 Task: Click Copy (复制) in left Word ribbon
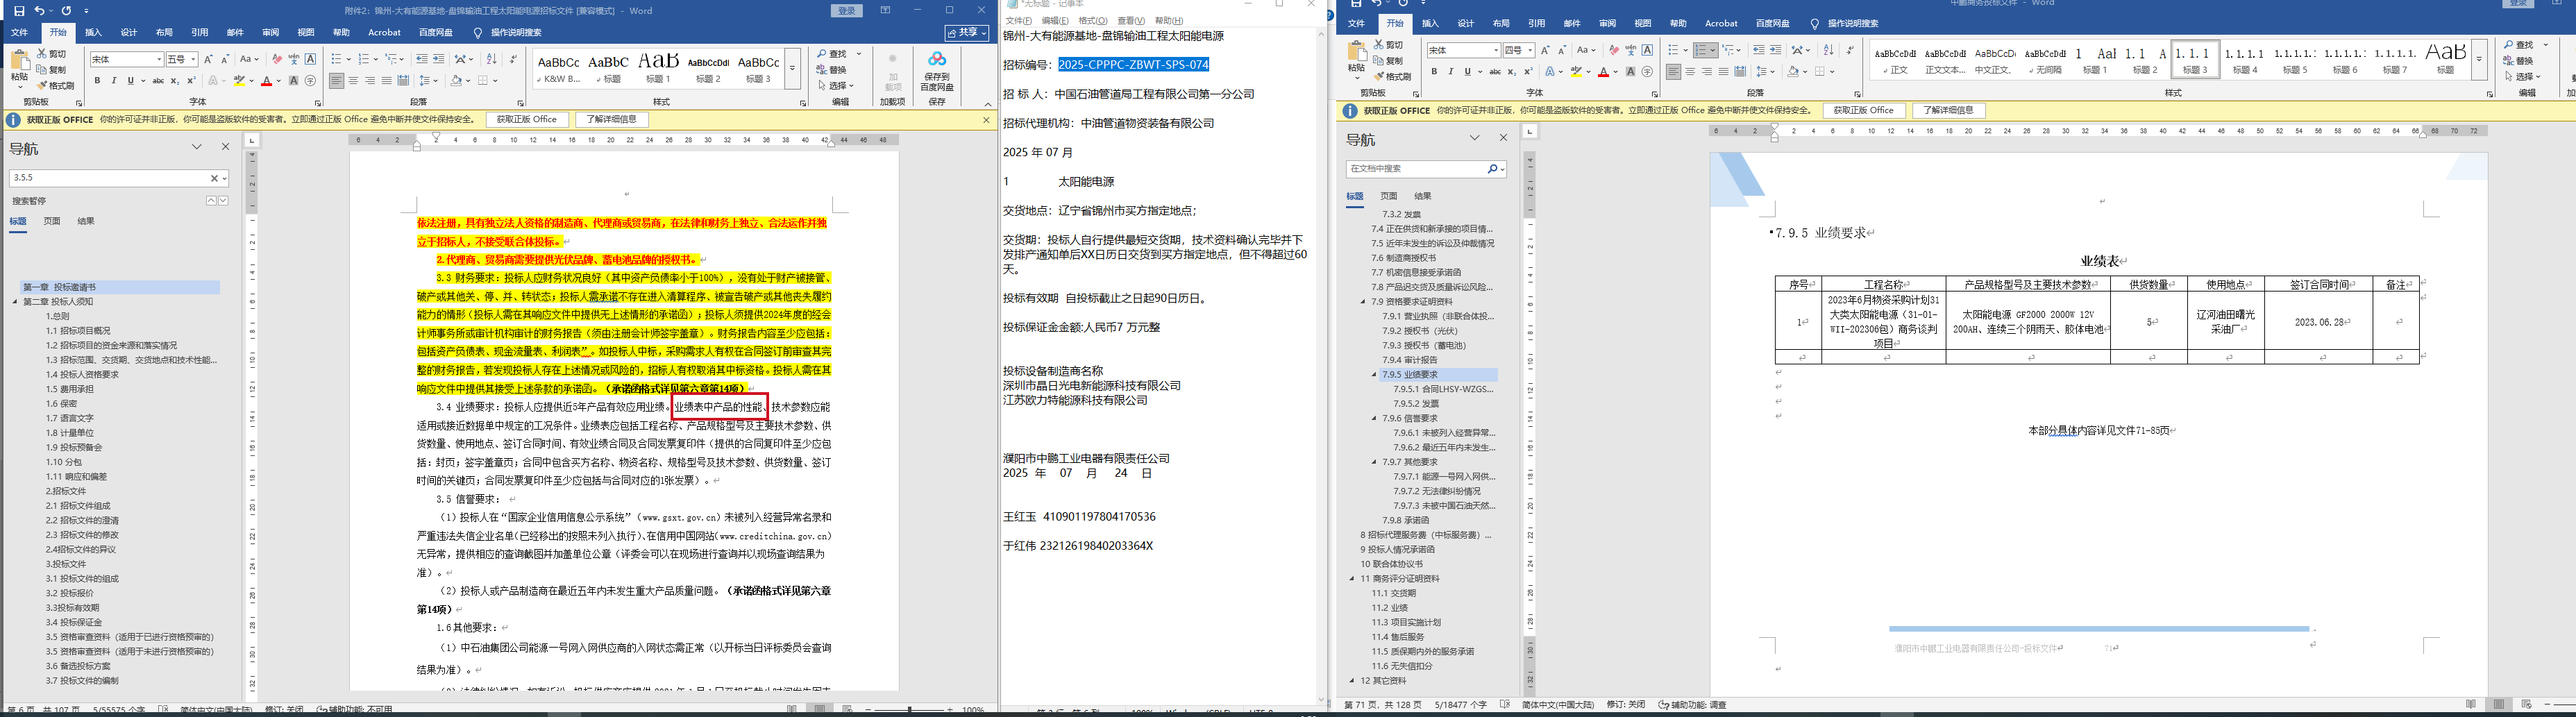coord(52,70)
